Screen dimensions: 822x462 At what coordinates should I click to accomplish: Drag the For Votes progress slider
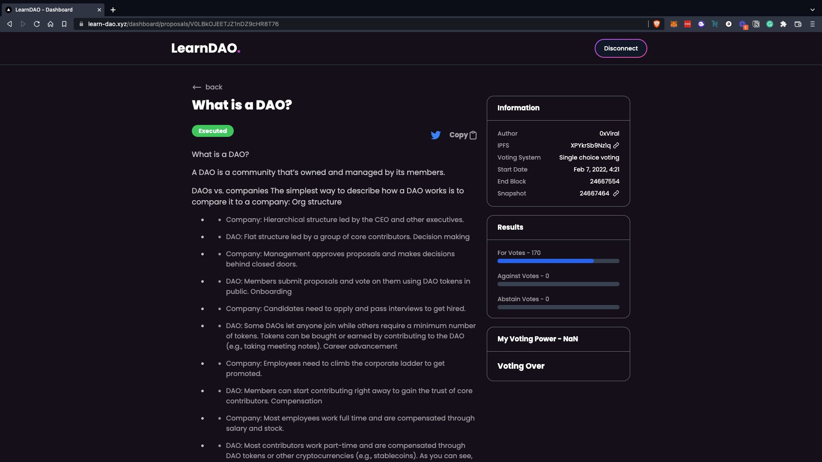pyautogui.click(x=593, y=261)
